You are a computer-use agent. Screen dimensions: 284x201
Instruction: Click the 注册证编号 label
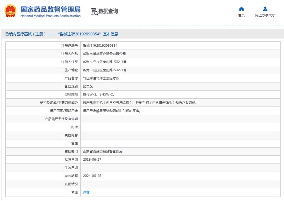pyautogui.click(x=69, y=46)
